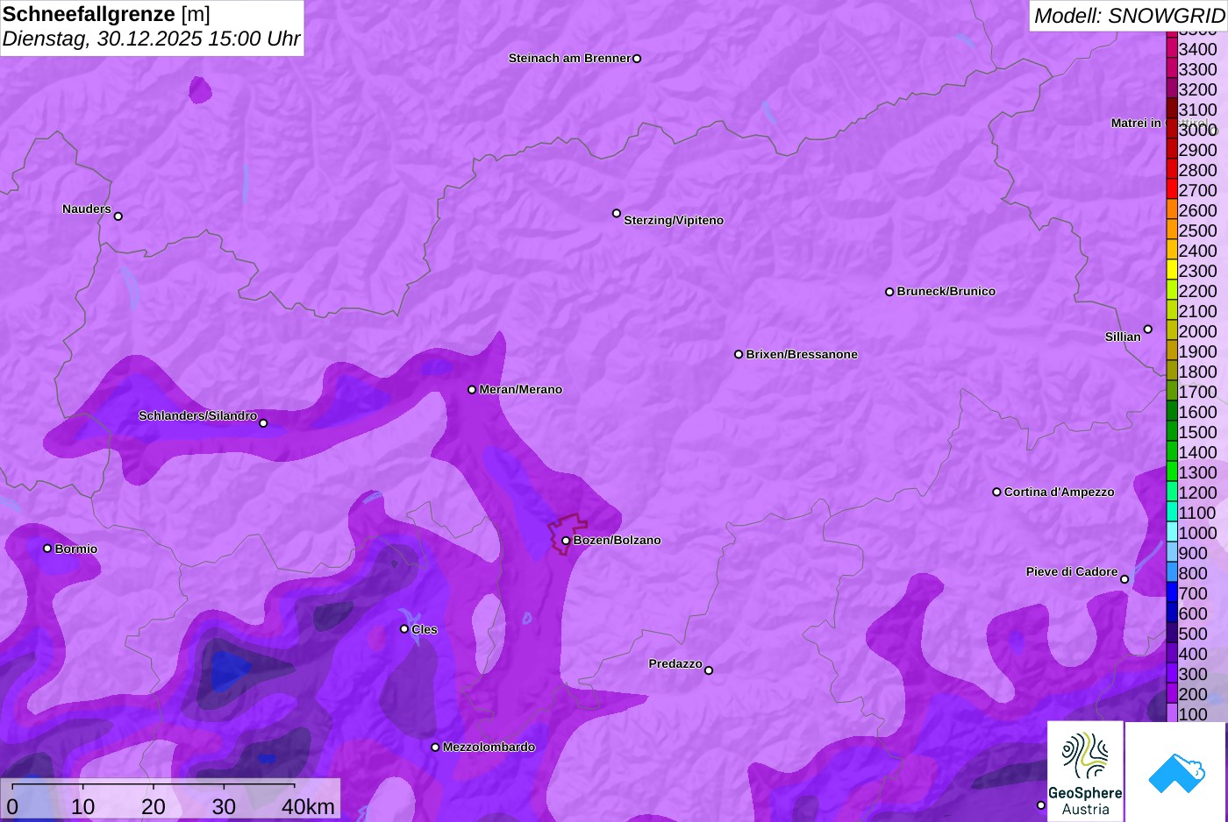Viewport: 1228px width, 822px height.
Task: Click the 40km scale bar label
Action: tap(308, 806)
